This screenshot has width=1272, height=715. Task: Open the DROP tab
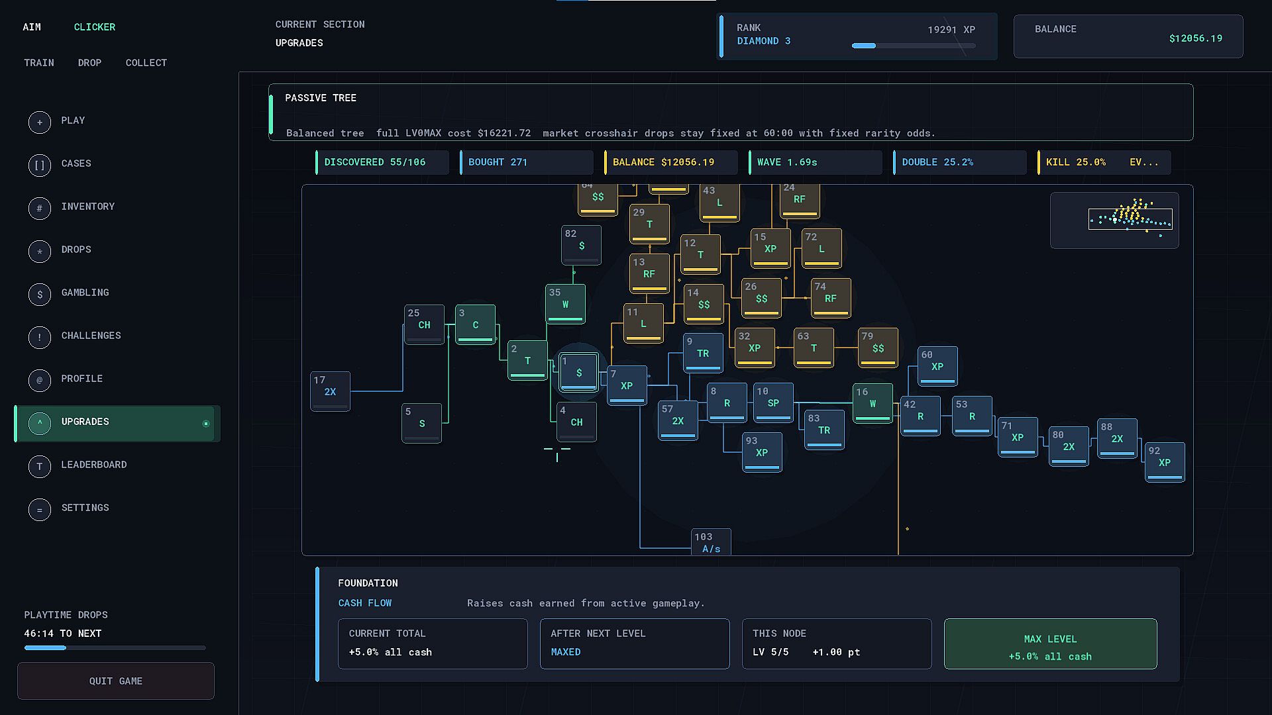pos(89,63)
